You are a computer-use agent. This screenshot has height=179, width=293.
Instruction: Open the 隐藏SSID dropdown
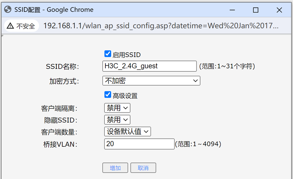[x=117, y=120]
